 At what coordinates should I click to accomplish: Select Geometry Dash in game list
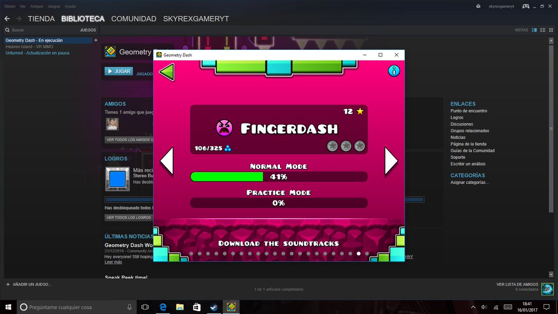coord(48,40)
